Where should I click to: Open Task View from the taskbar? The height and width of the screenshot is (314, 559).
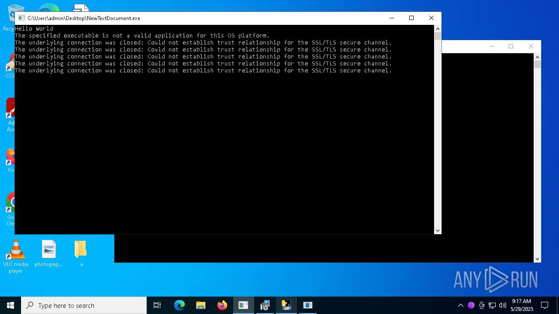157,305
